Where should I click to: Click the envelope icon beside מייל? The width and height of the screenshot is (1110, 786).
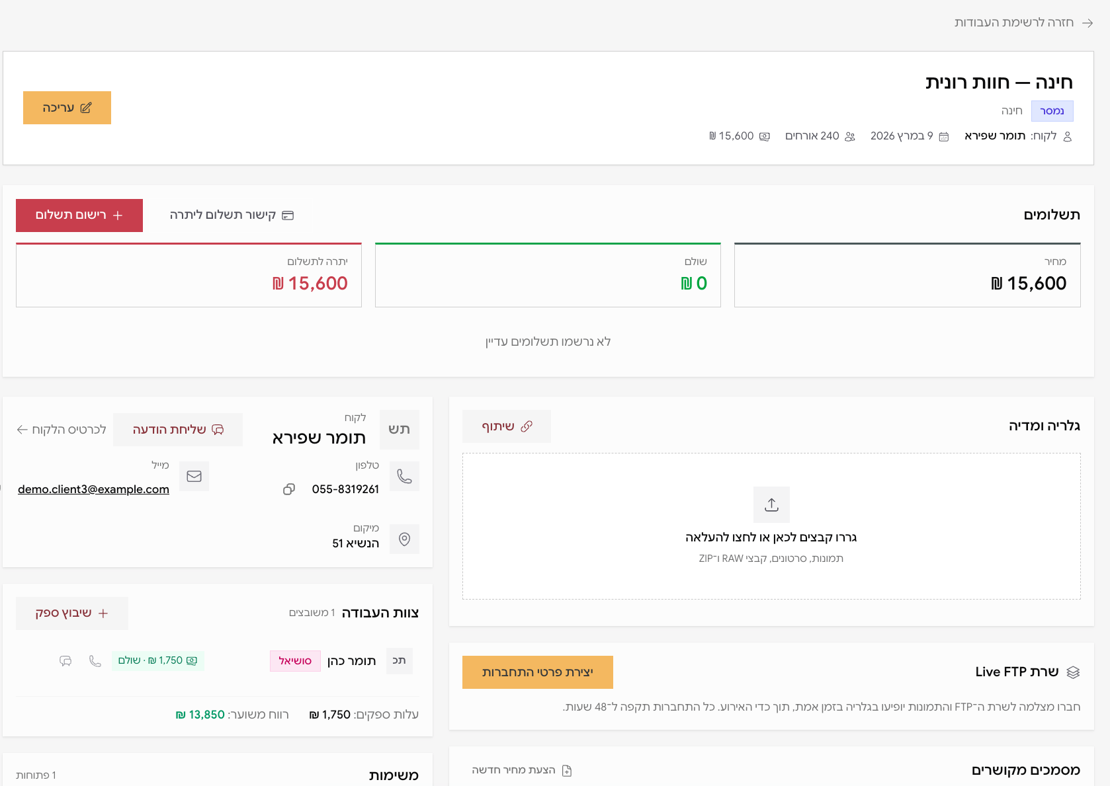point(194,476)
